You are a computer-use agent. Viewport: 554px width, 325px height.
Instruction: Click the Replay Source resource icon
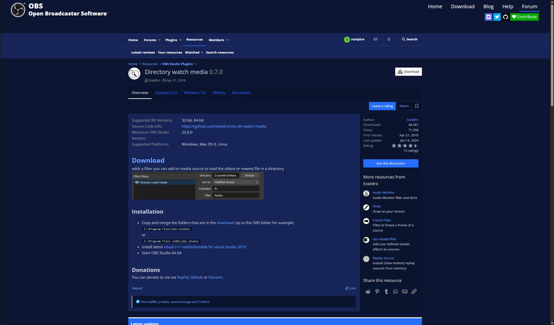coord(366,259)
